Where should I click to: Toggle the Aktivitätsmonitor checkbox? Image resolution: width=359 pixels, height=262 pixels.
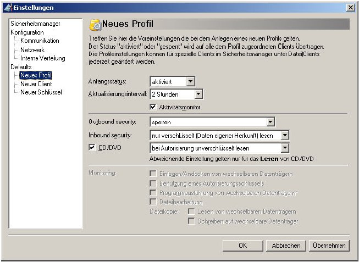[153, 107]
